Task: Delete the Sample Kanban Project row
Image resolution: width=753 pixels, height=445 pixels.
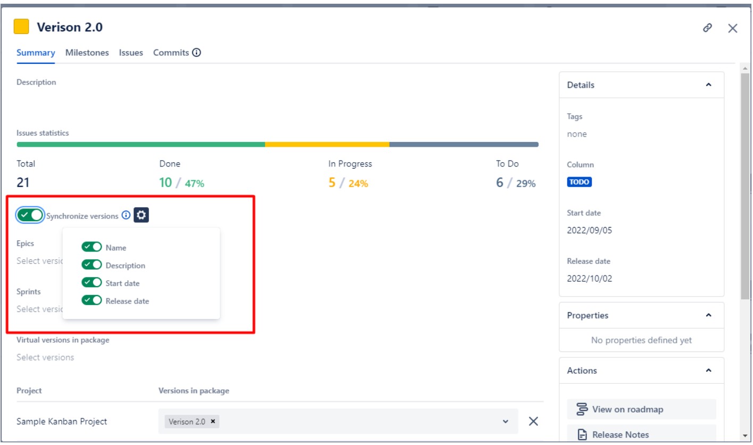Action: (x=533, y=422)
